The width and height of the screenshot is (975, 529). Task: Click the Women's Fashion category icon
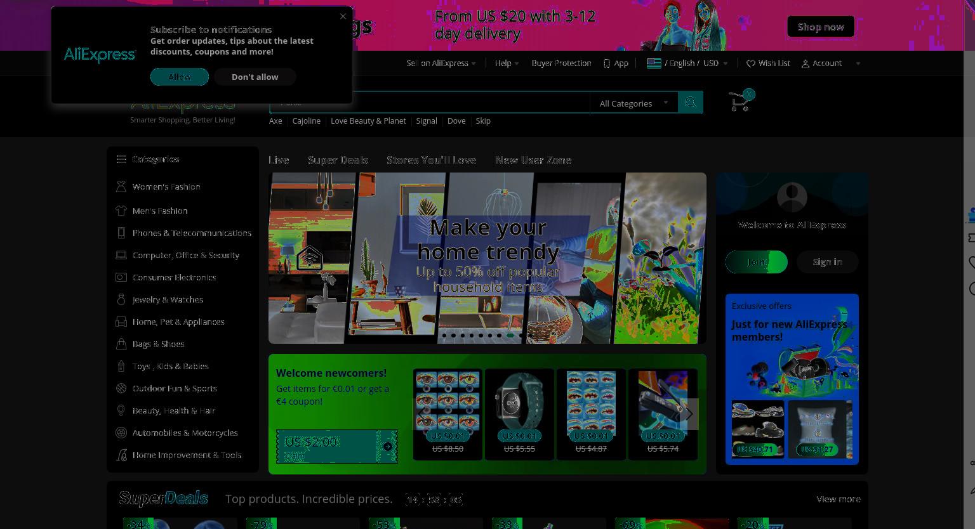121,186
